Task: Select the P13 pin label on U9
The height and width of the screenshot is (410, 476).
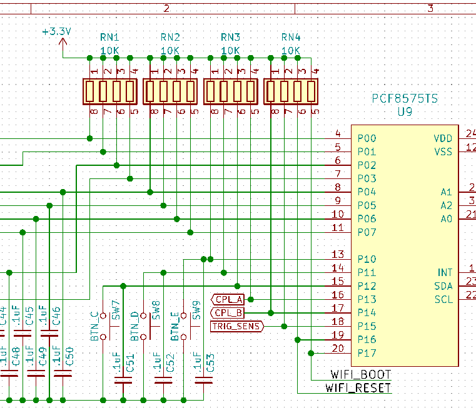Action: pos(367,299)
